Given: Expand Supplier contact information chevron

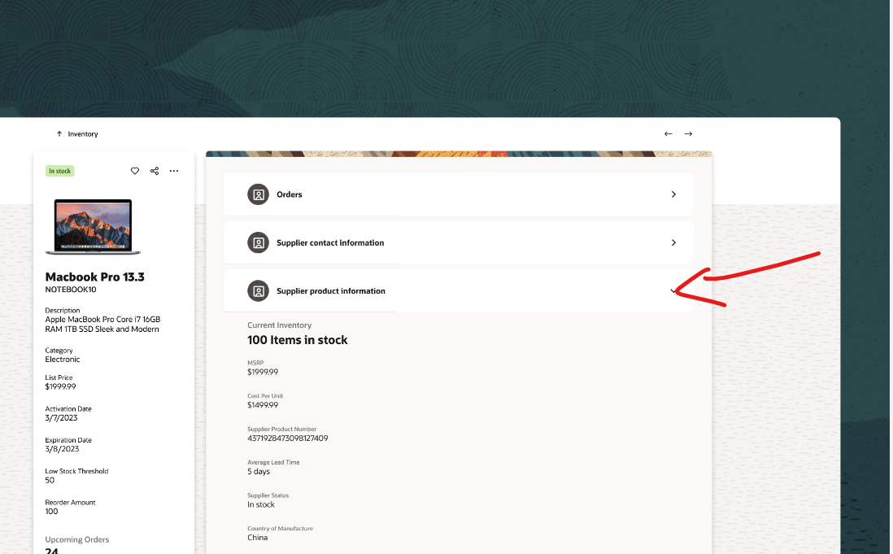Looking at the screenshot, I should 673,242.
